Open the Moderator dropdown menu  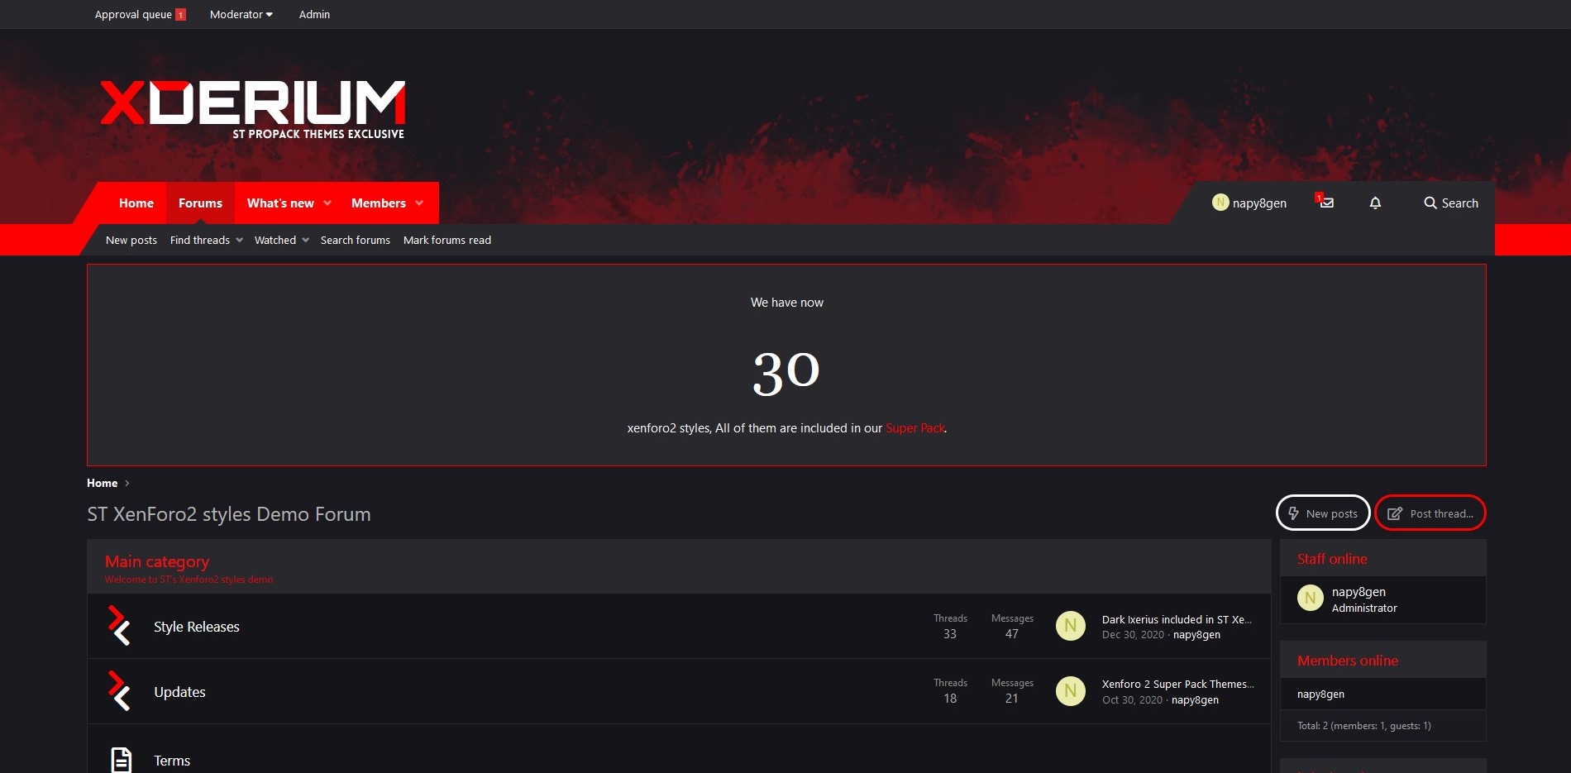click(x=241, y=14)
